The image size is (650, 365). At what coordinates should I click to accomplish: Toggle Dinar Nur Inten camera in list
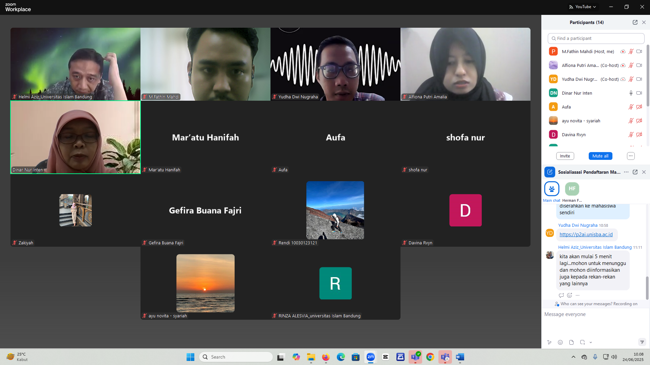point(639,93)
